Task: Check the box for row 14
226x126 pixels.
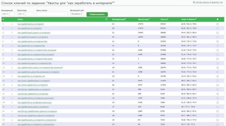Action: coord(218,81)
